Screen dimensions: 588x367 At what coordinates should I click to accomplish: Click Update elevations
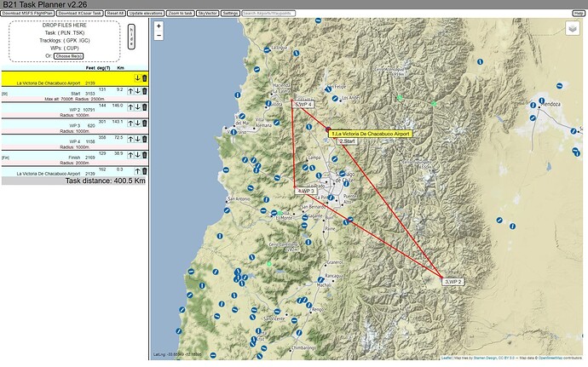146,13
